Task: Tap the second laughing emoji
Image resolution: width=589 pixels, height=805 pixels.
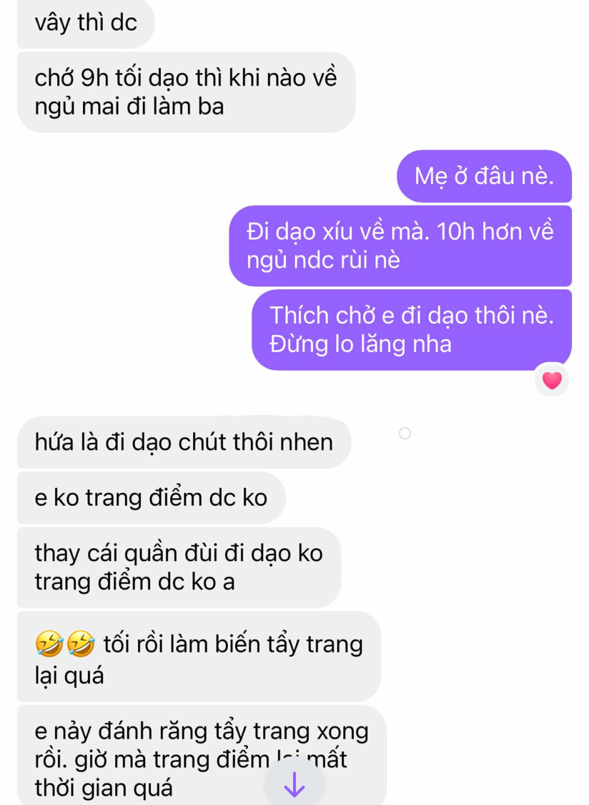Action: point(80,645)
